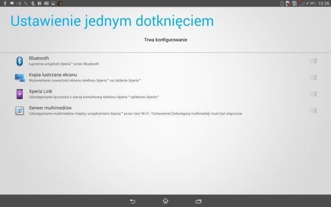The width and height of the screenshot is (331, 207).
Task: Tap the screen mirroring monitors icon
Action: pos(19,78)
